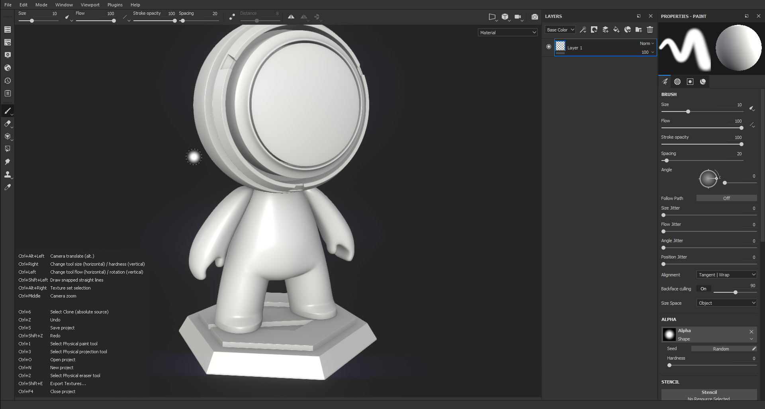Open the Log notes panel icon
Viewport: 765px width, 409px height.
pos(8,93)
